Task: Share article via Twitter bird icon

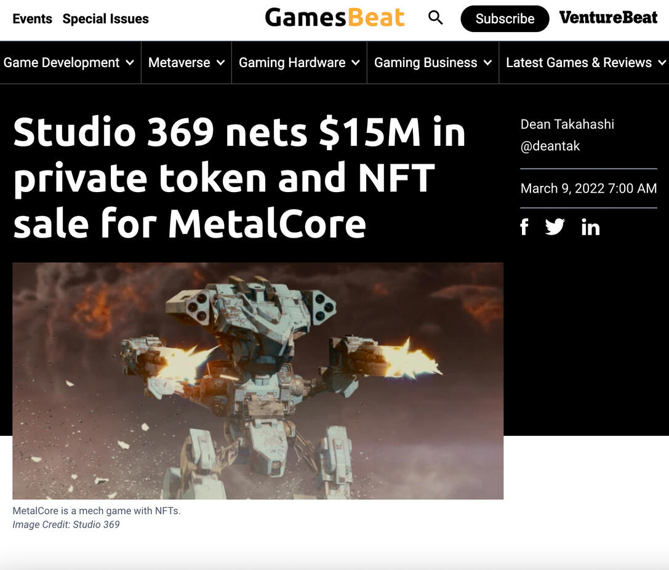Action: 555,227
